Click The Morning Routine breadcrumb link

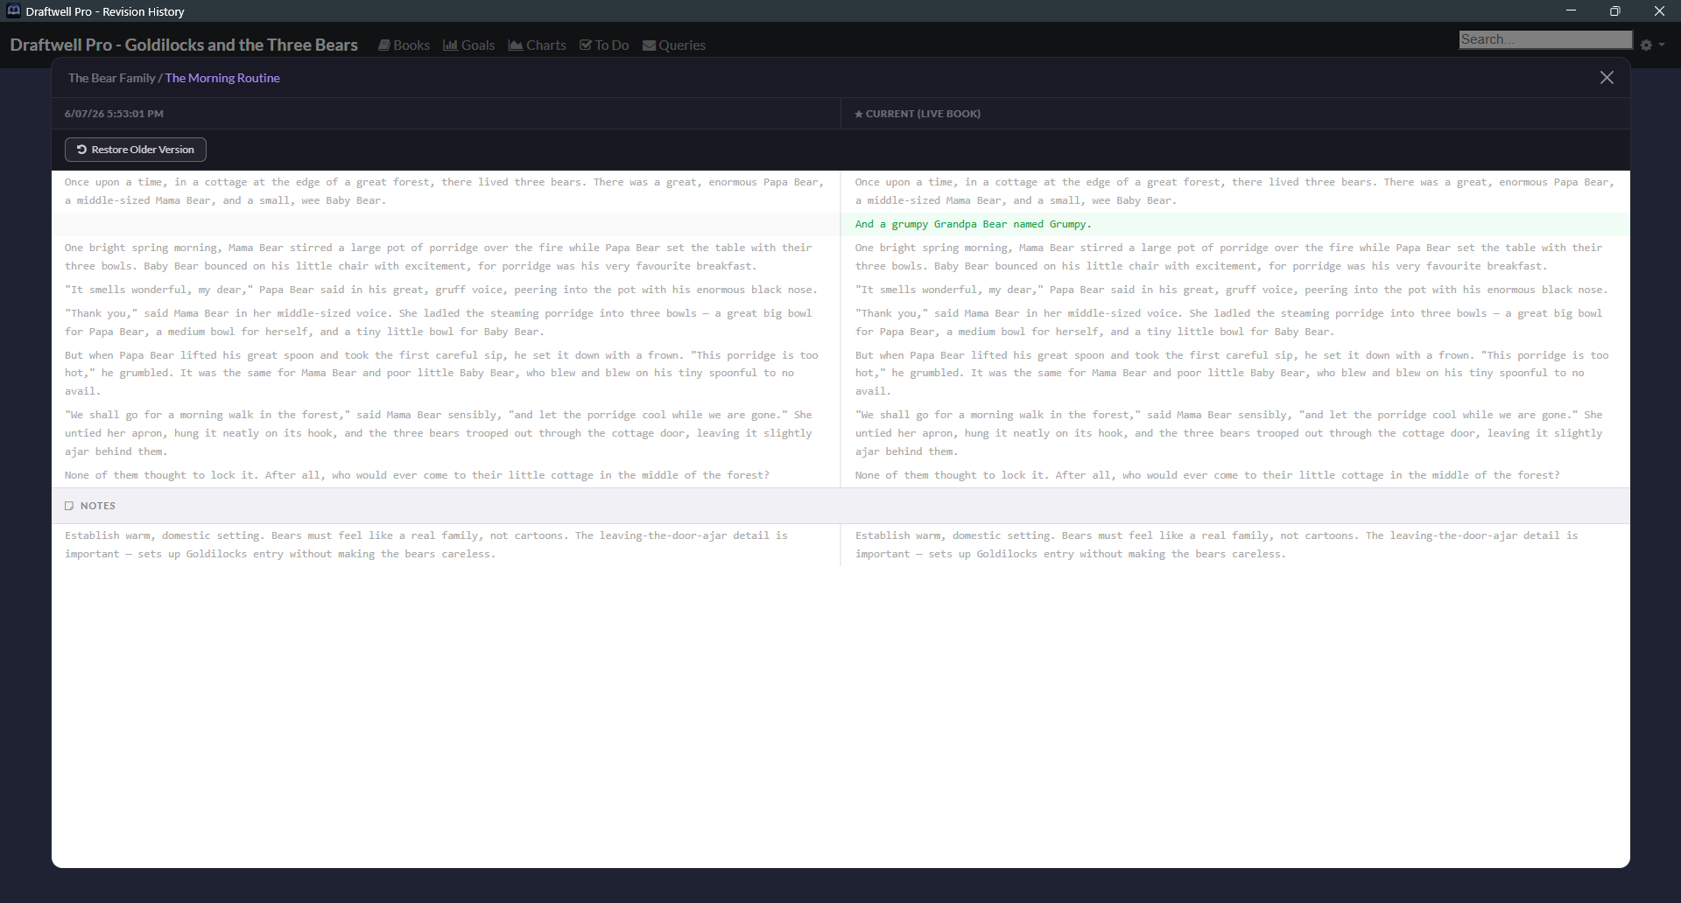222,78
